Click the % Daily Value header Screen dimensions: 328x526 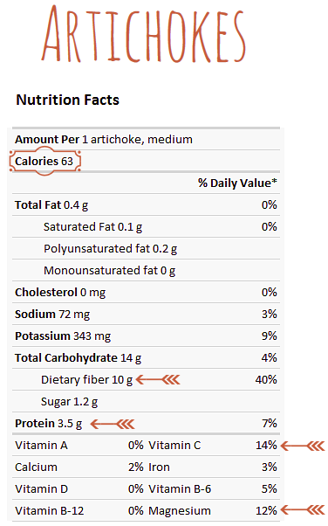[237, 183]
